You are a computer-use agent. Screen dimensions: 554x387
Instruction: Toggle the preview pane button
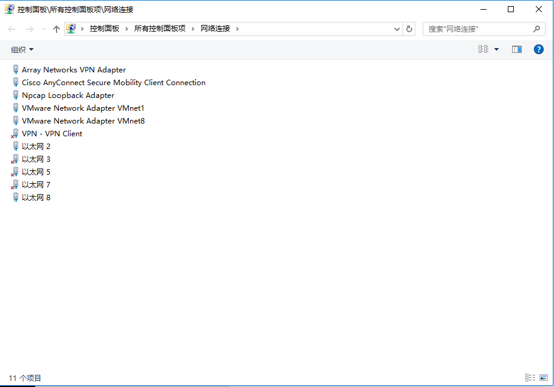click(517, 49)
